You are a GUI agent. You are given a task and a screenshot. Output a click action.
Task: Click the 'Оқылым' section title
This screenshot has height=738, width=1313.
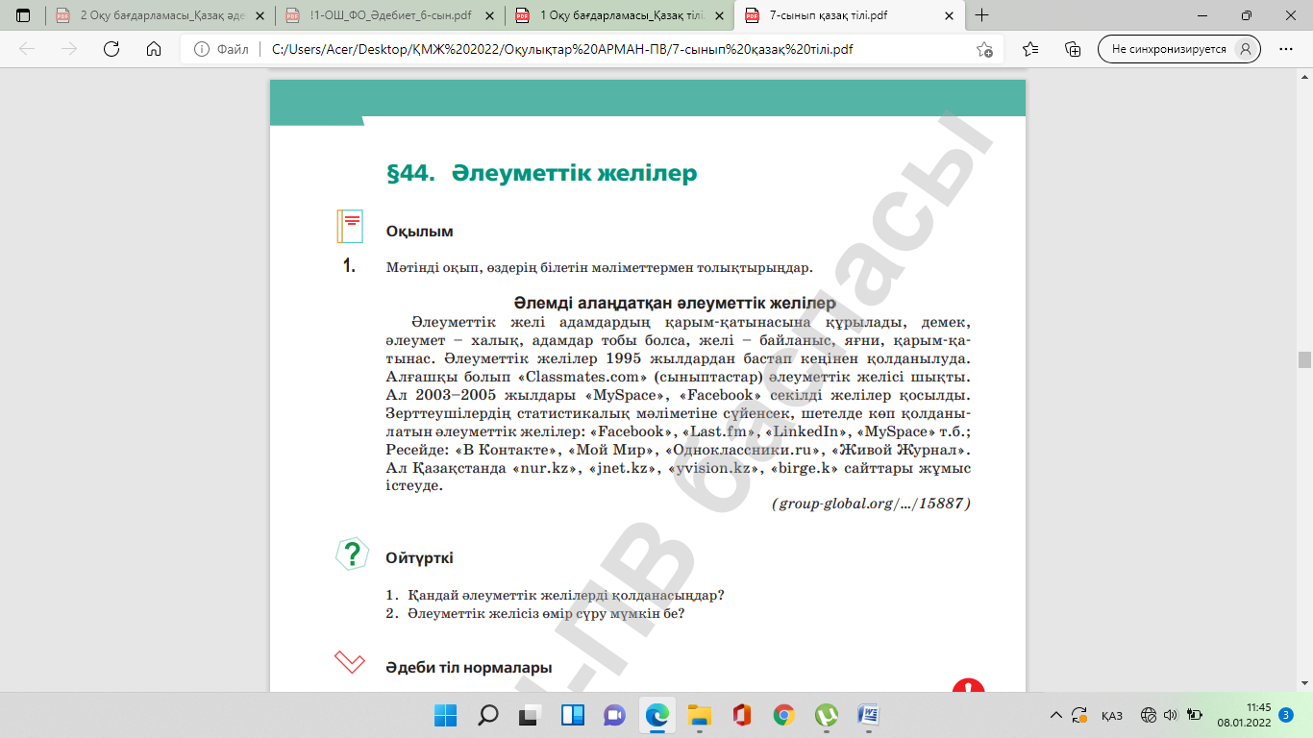(419, 232)
